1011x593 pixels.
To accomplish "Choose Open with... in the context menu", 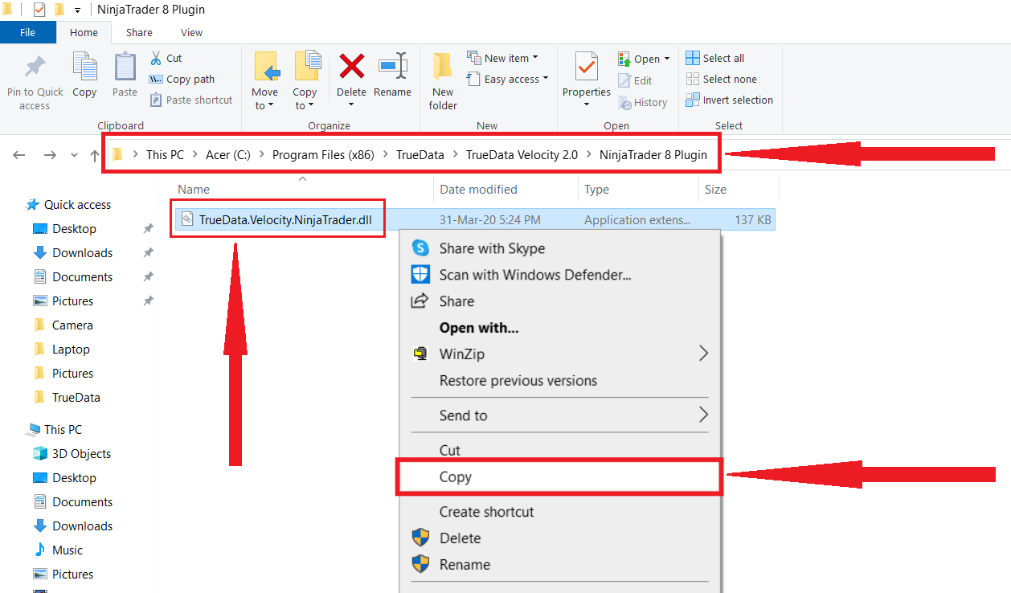I will coord(560,328).
